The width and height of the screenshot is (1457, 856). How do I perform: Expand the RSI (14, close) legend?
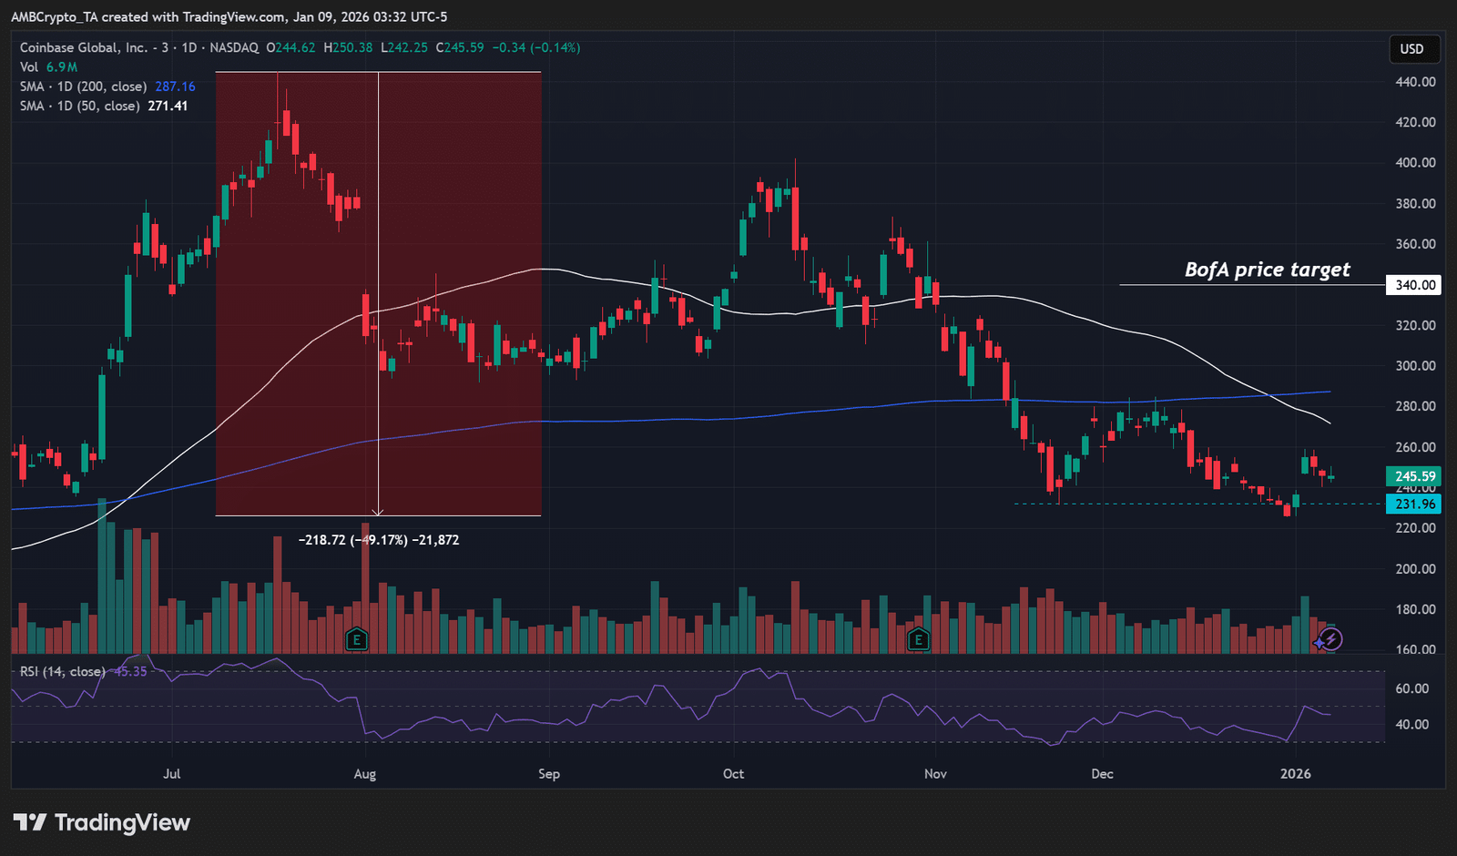point(64,671)
